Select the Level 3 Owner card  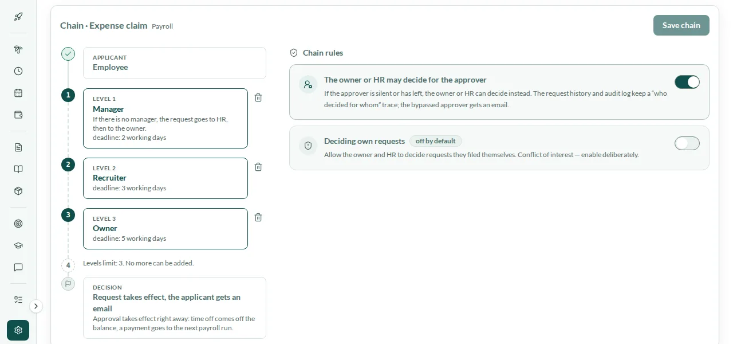coord(165,229)
